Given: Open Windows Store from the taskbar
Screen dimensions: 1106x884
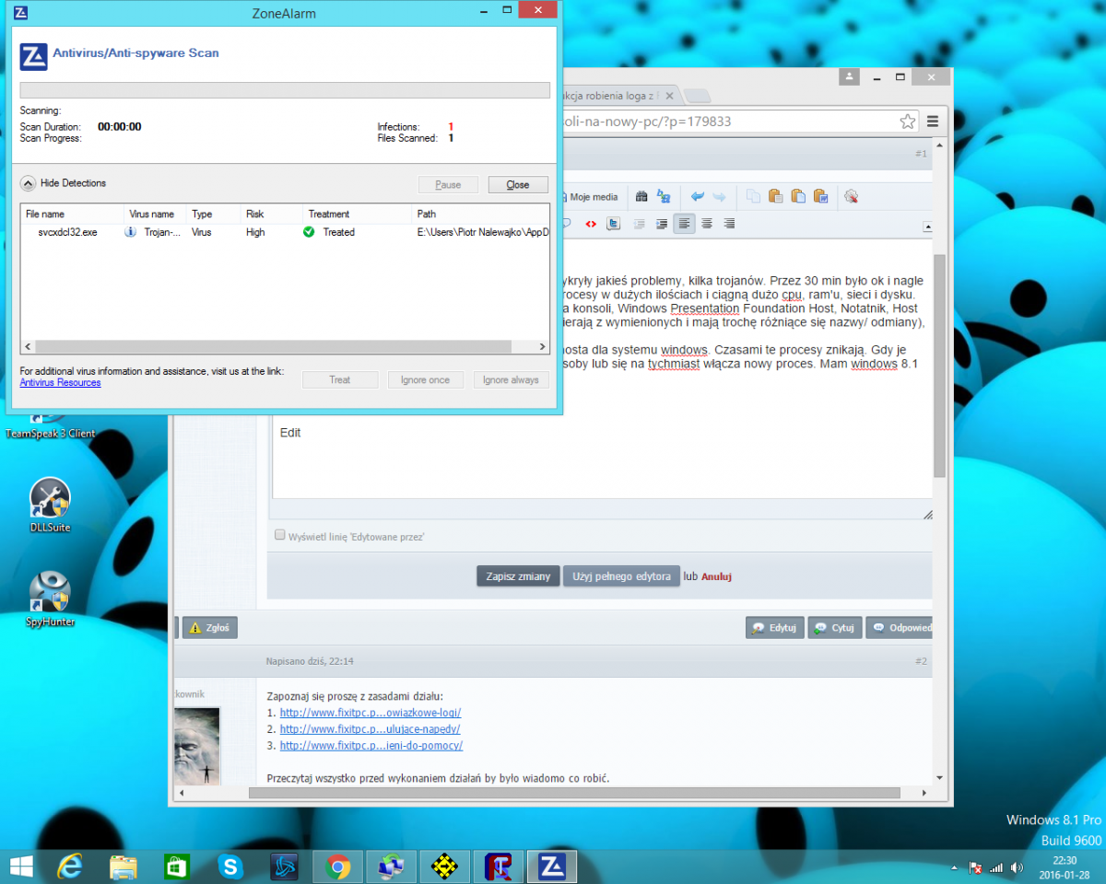Looking at the screenshot, I should tap(177, 866).
